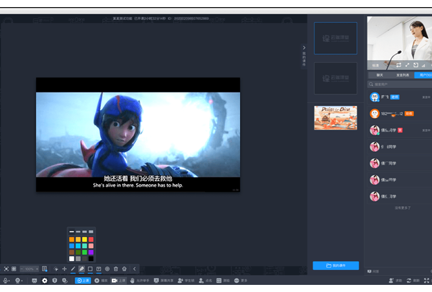
Task: Open the video quality selector on teacher camera
Action: (376, 65)
